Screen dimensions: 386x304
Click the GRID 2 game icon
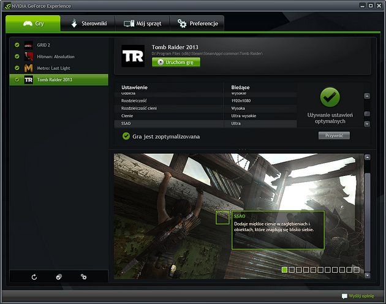[29, 45]
